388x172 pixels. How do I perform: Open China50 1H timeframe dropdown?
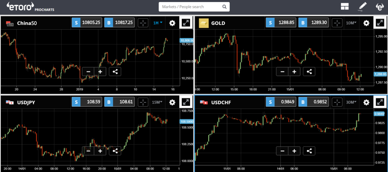point(158,23)
